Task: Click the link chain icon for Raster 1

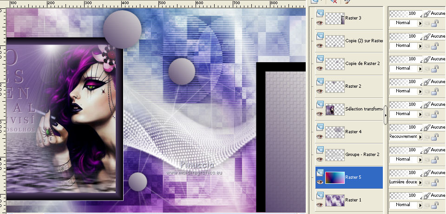Action: pyautogui.click(x=426, y=195)
